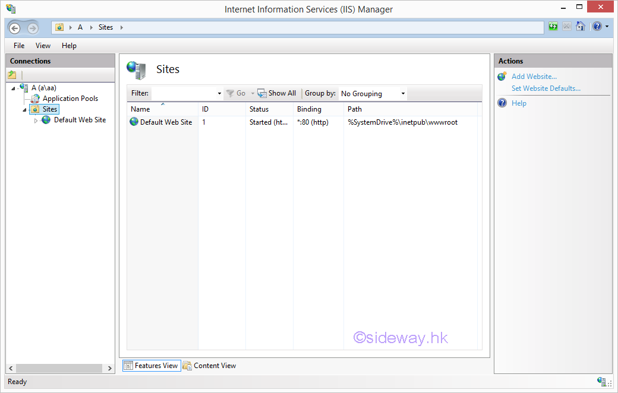
Task: Expand the Default Web Site tree node
Action: tap(36, 121)
